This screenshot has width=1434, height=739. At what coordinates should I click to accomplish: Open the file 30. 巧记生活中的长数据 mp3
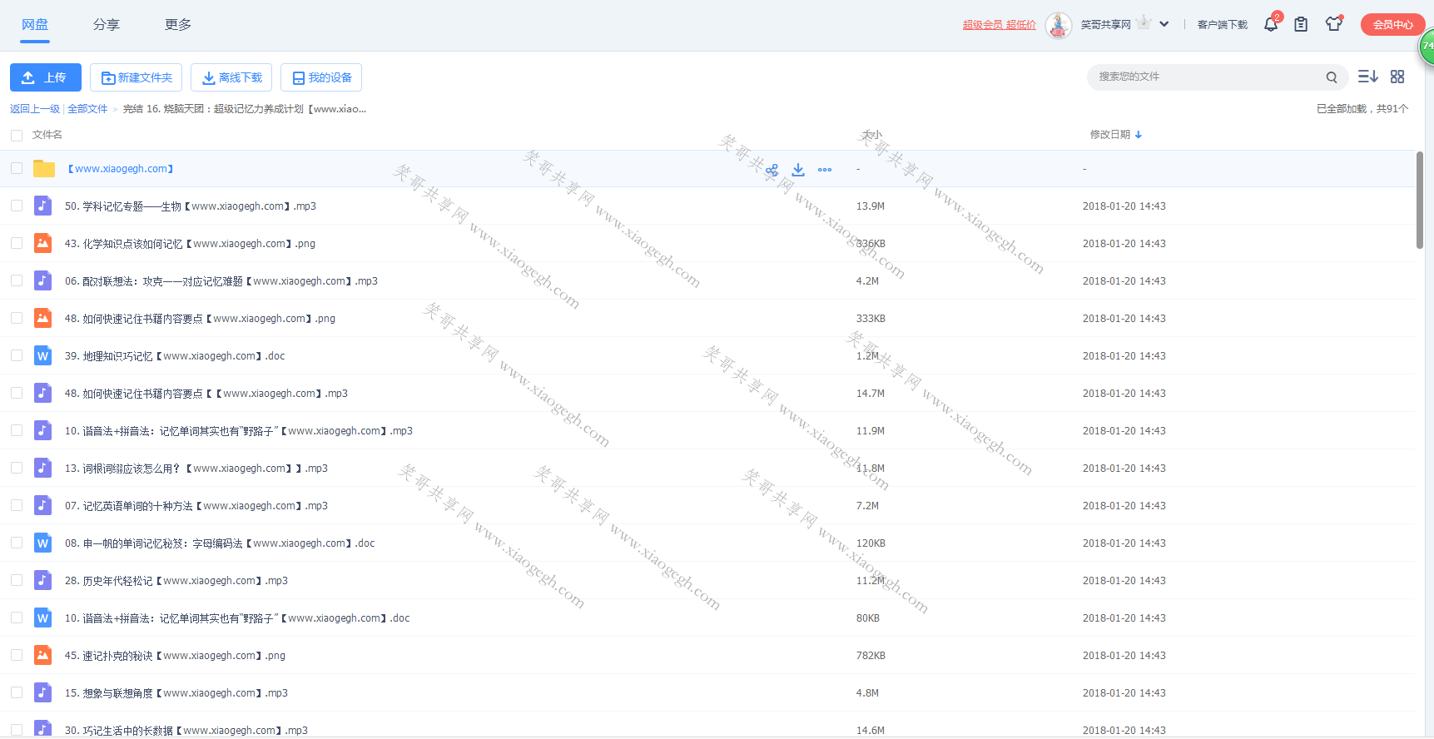point(186,730)
